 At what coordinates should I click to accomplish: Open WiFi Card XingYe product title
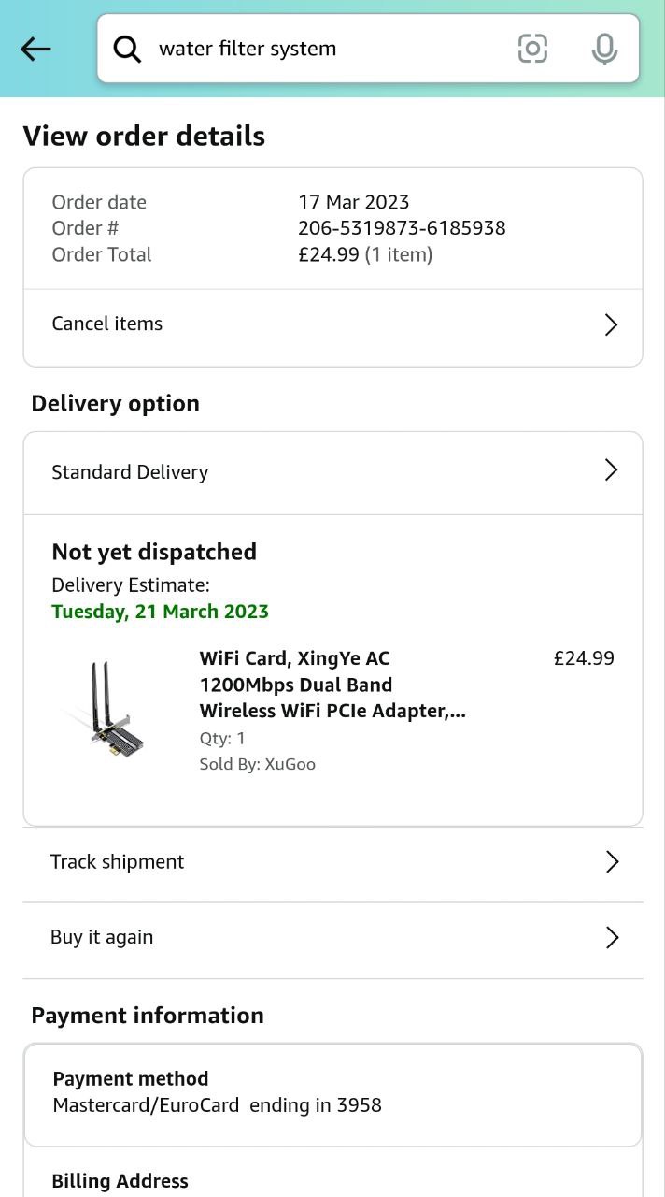(332, 685)
